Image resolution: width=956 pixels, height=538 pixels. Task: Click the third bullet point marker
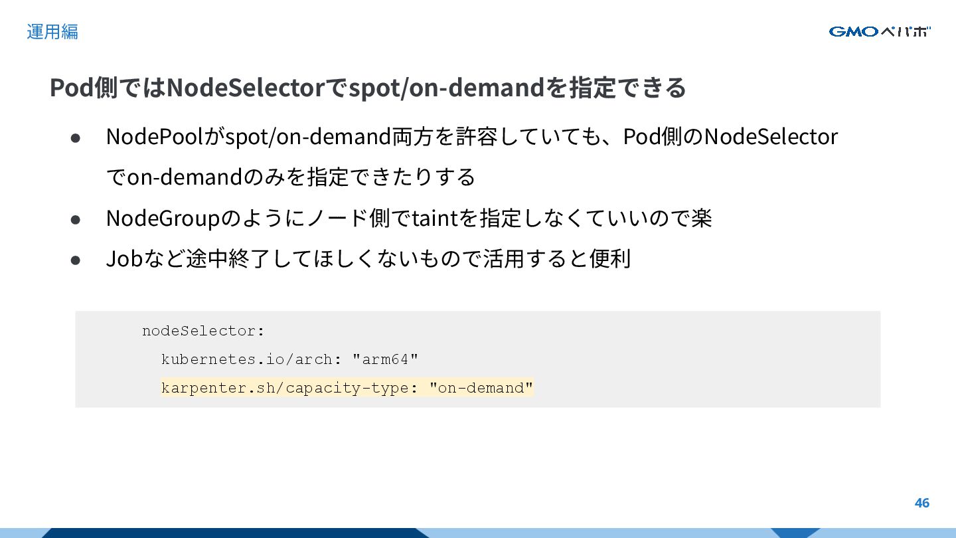click(x=75, y=259)
